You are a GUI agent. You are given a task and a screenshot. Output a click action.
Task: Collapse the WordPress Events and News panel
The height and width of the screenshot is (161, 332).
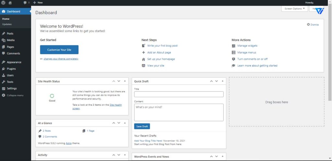point(222,156)
